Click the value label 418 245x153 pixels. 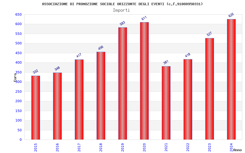point(188,55)
